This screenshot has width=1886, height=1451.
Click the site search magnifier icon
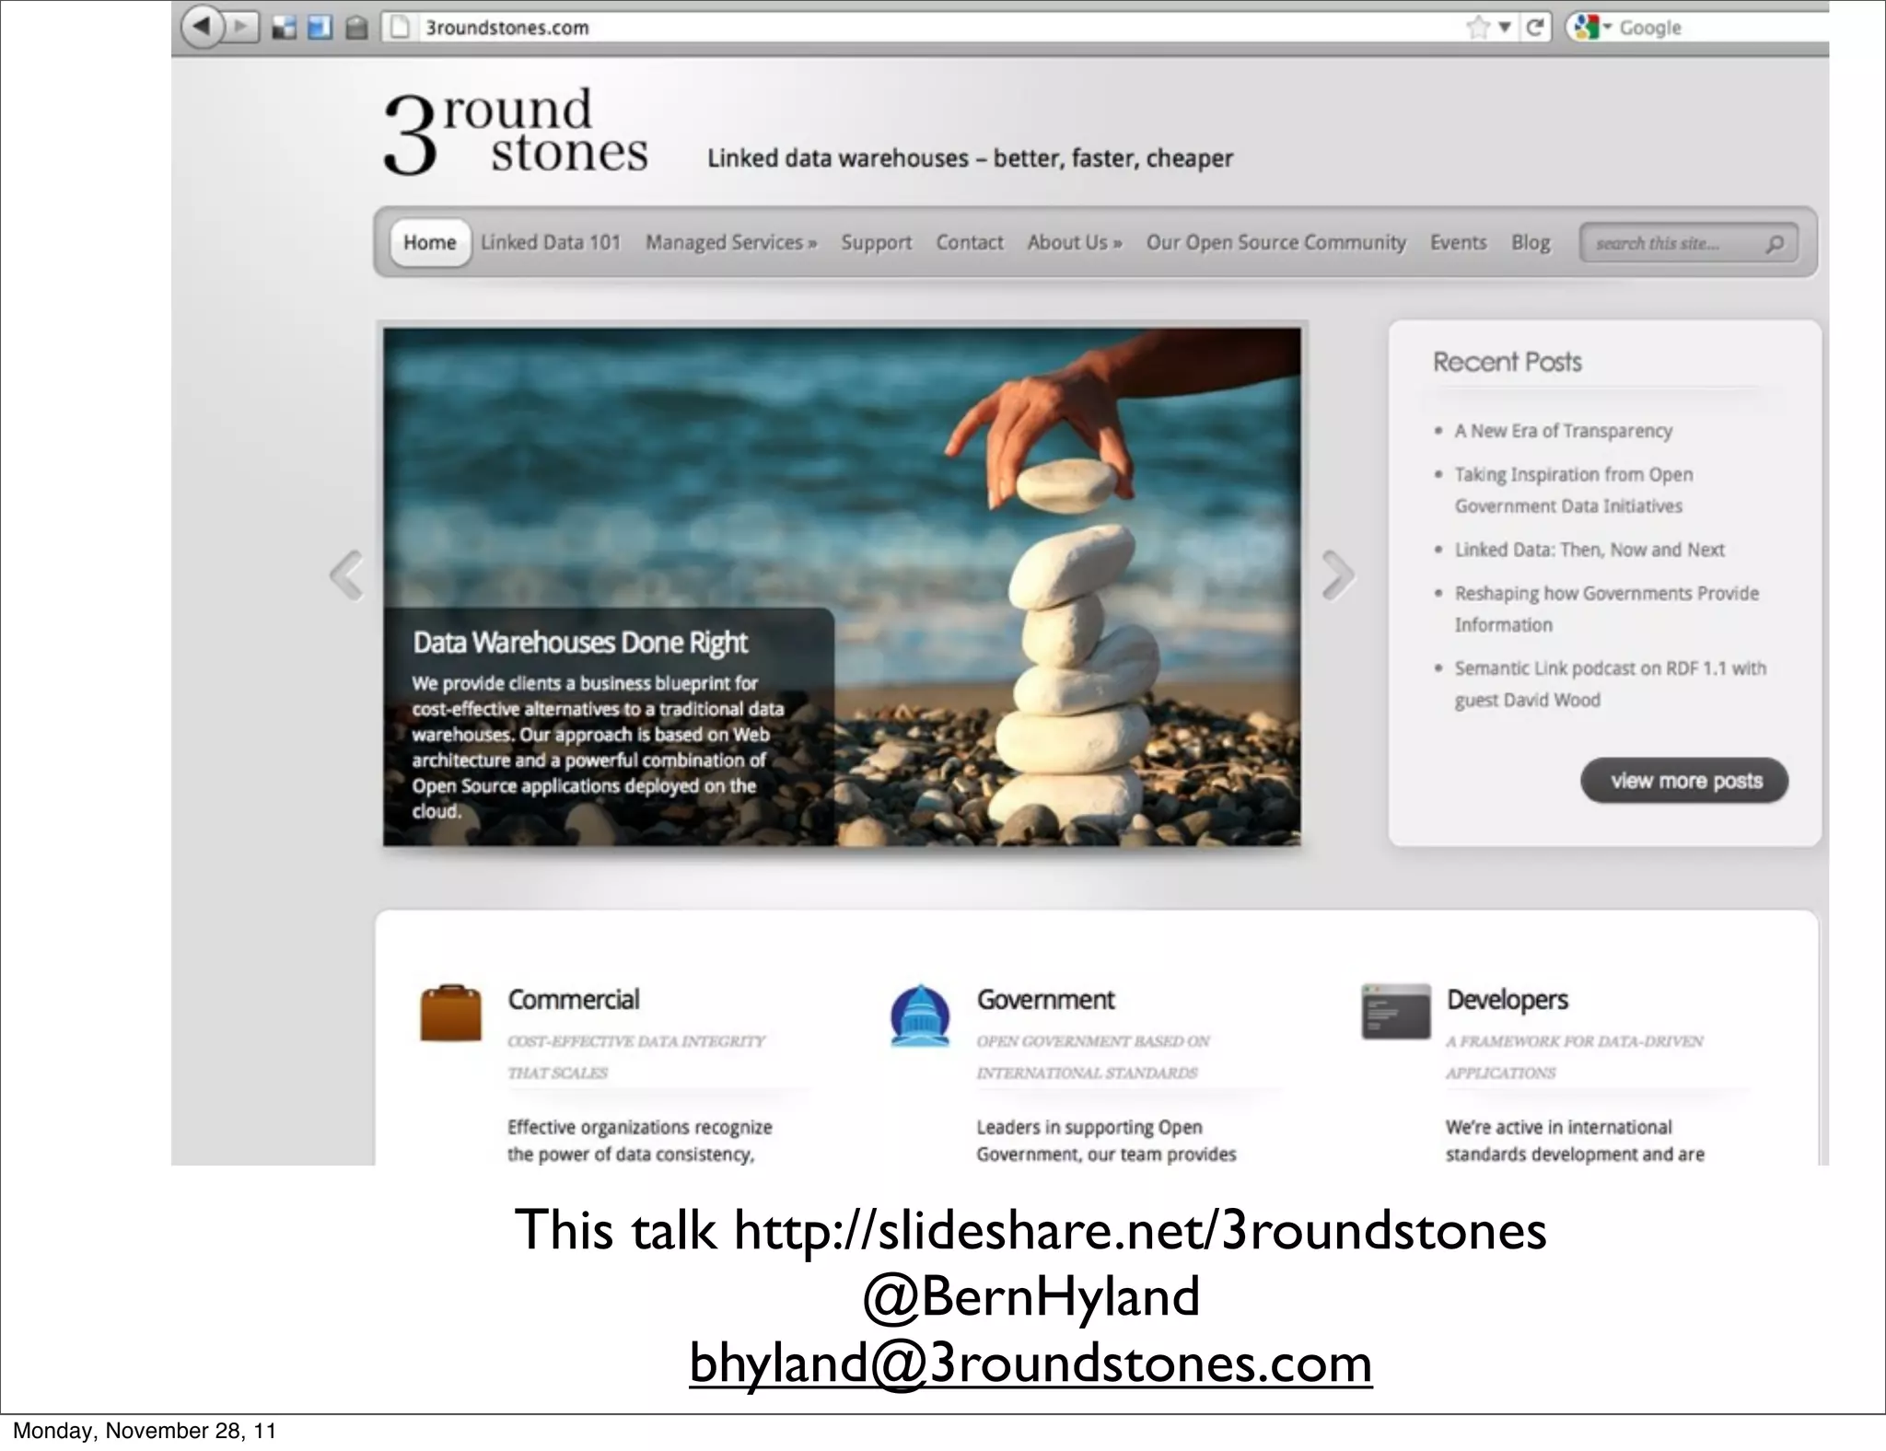click(x=1775, y=244)
